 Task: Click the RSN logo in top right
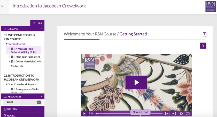pyautogui.click(x=211, y=6)
